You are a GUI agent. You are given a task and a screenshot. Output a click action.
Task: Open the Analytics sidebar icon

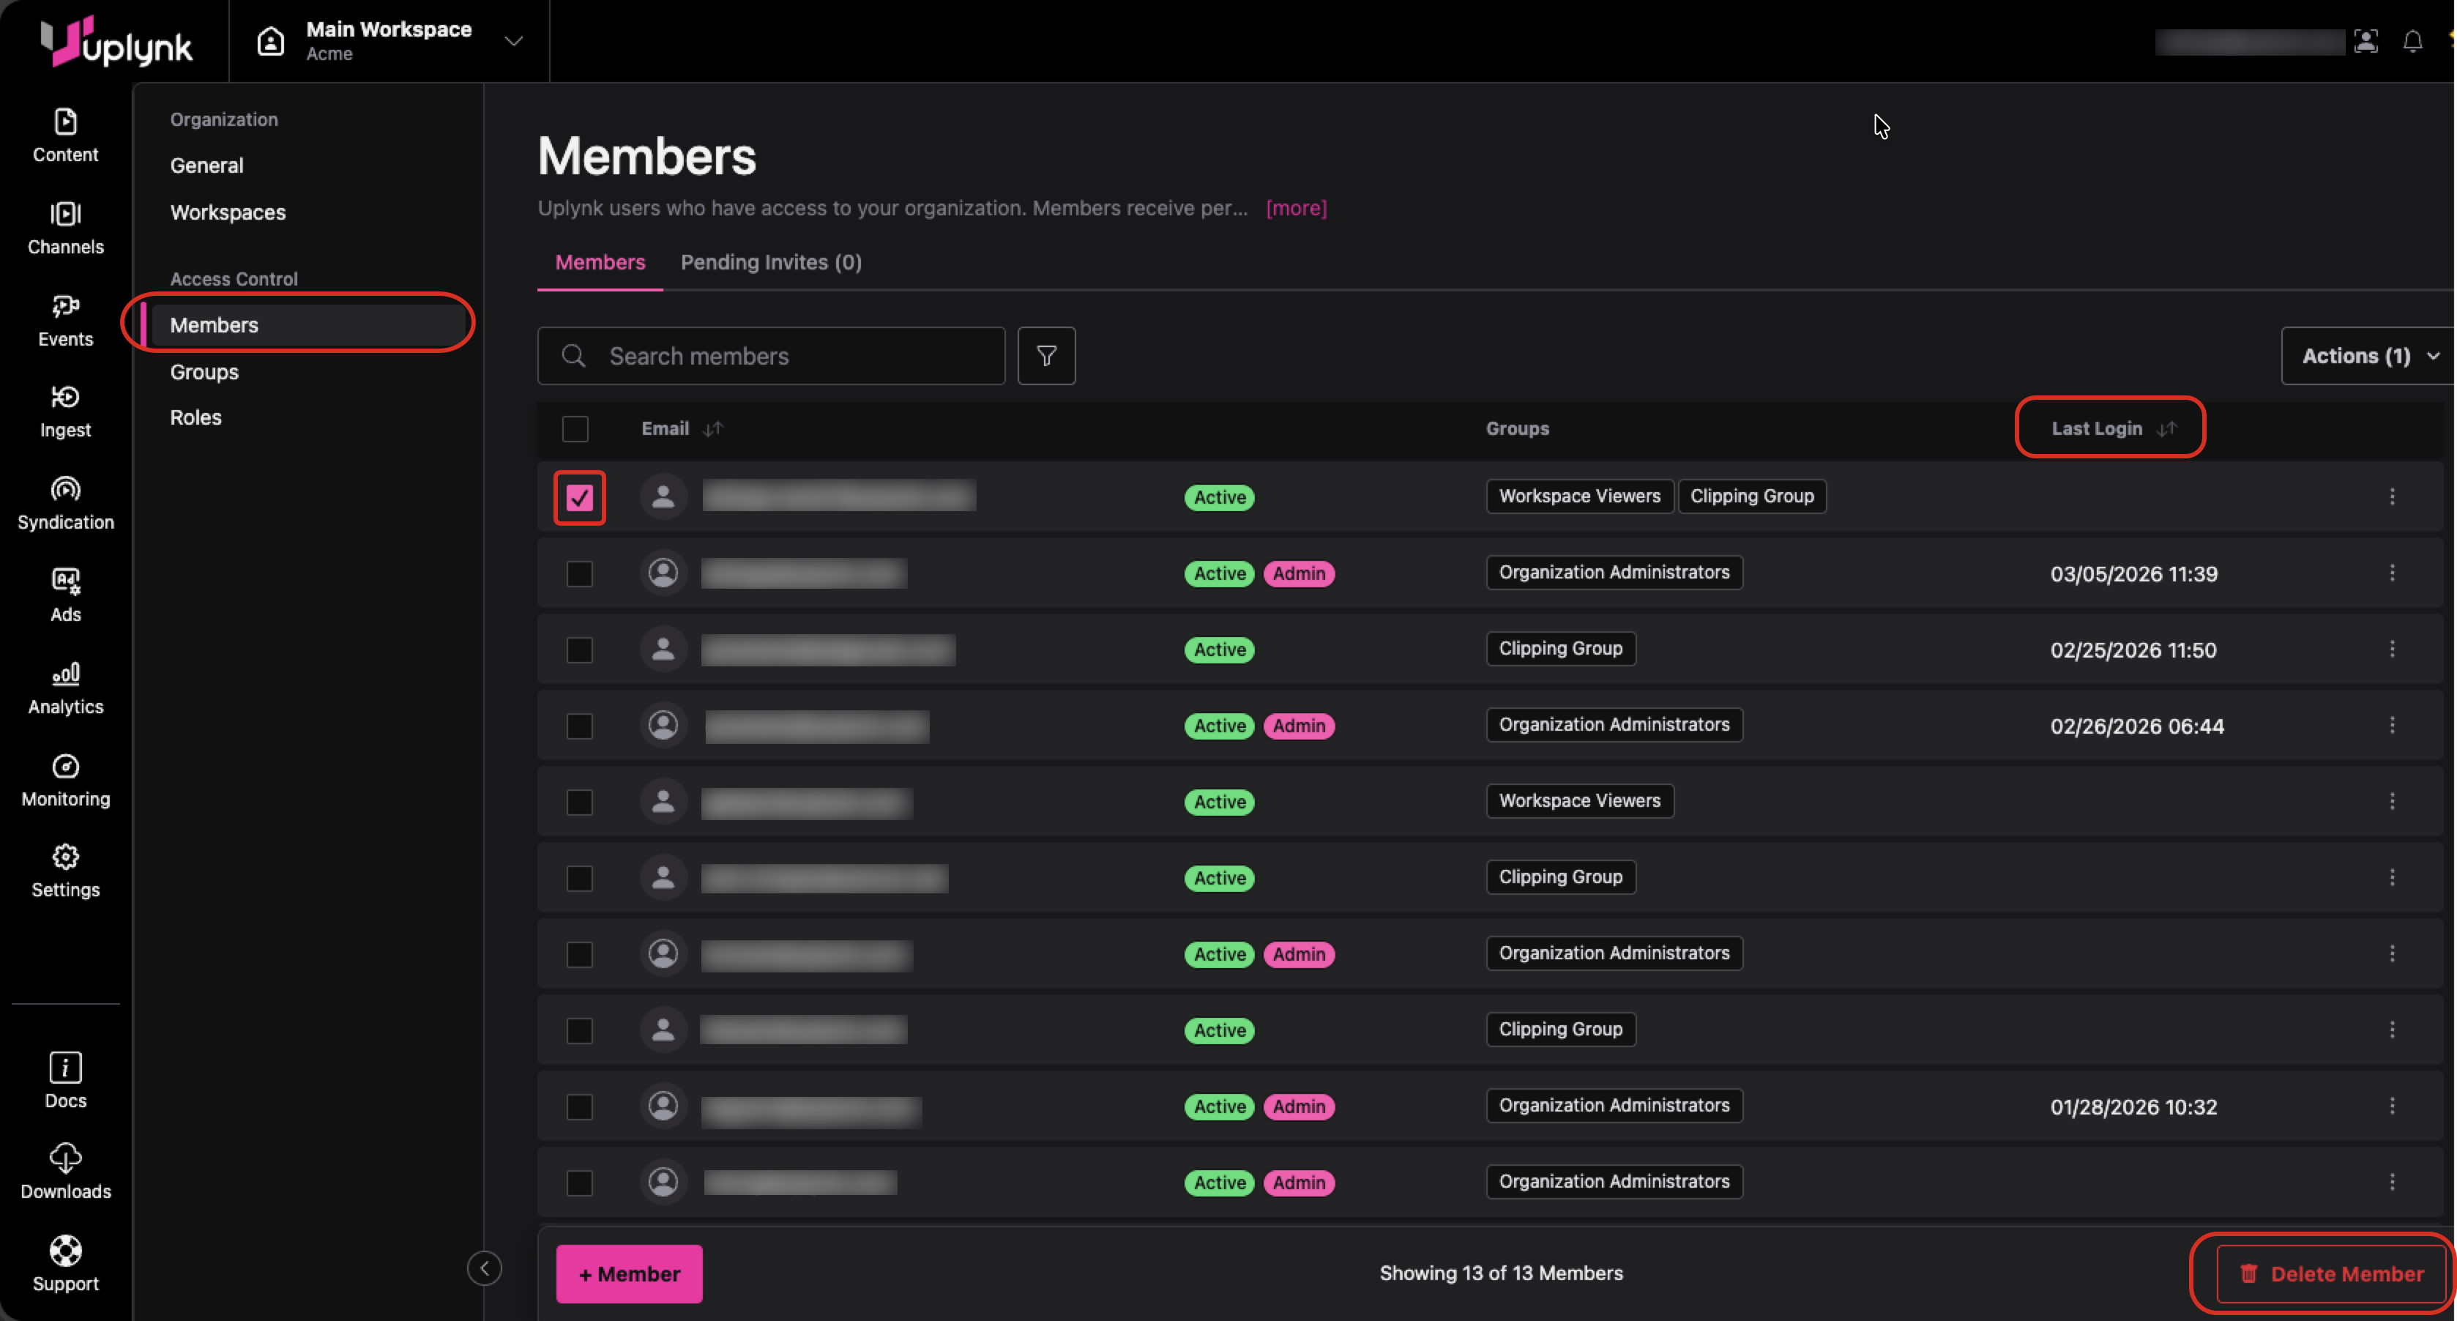tap(65, 688)
